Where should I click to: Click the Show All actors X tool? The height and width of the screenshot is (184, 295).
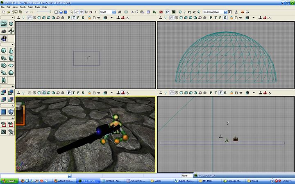[x=11, y=132]
